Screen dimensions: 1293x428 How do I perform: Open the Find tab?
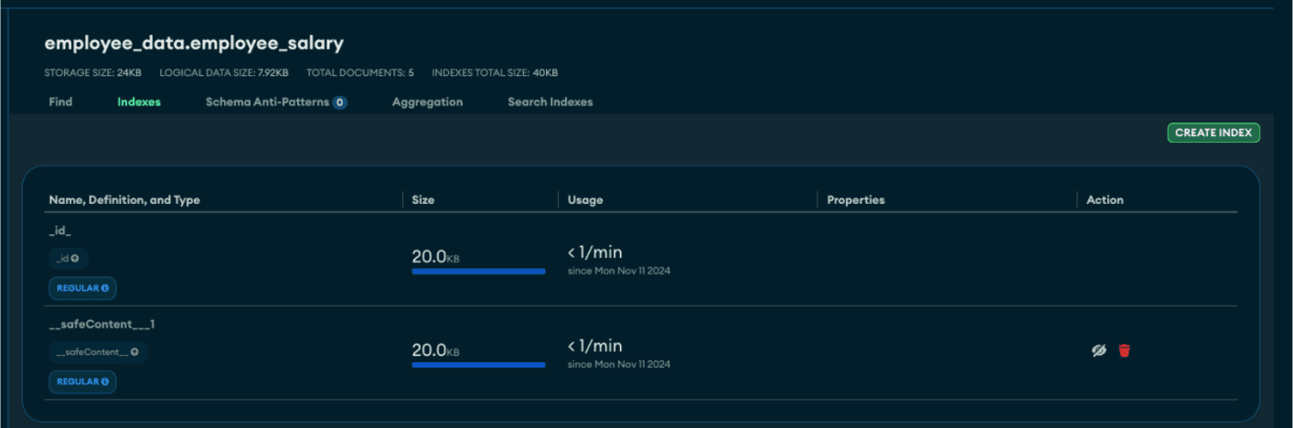60,102
